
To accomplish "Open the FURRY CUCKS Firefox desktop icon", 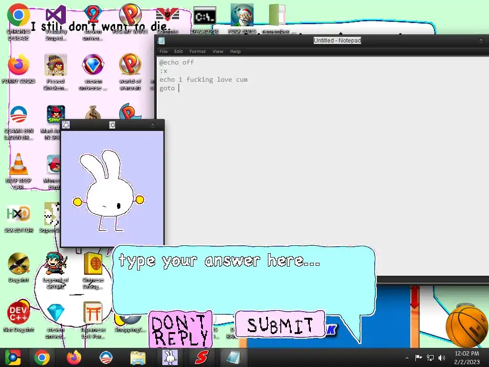I will pyautogui.click(x=19, y=69).
